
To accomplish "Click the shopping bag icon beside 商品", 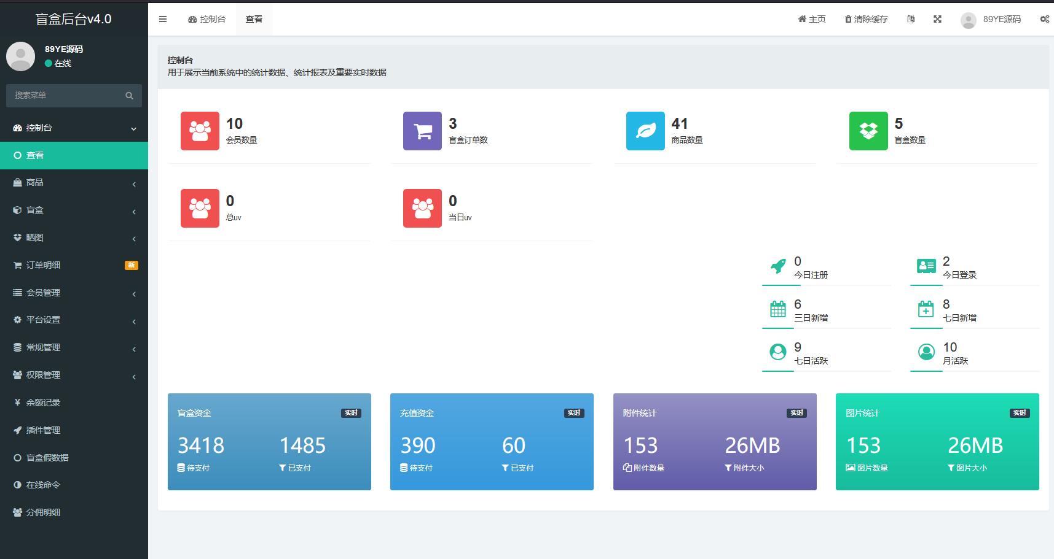I will click(x=17, y=182).
